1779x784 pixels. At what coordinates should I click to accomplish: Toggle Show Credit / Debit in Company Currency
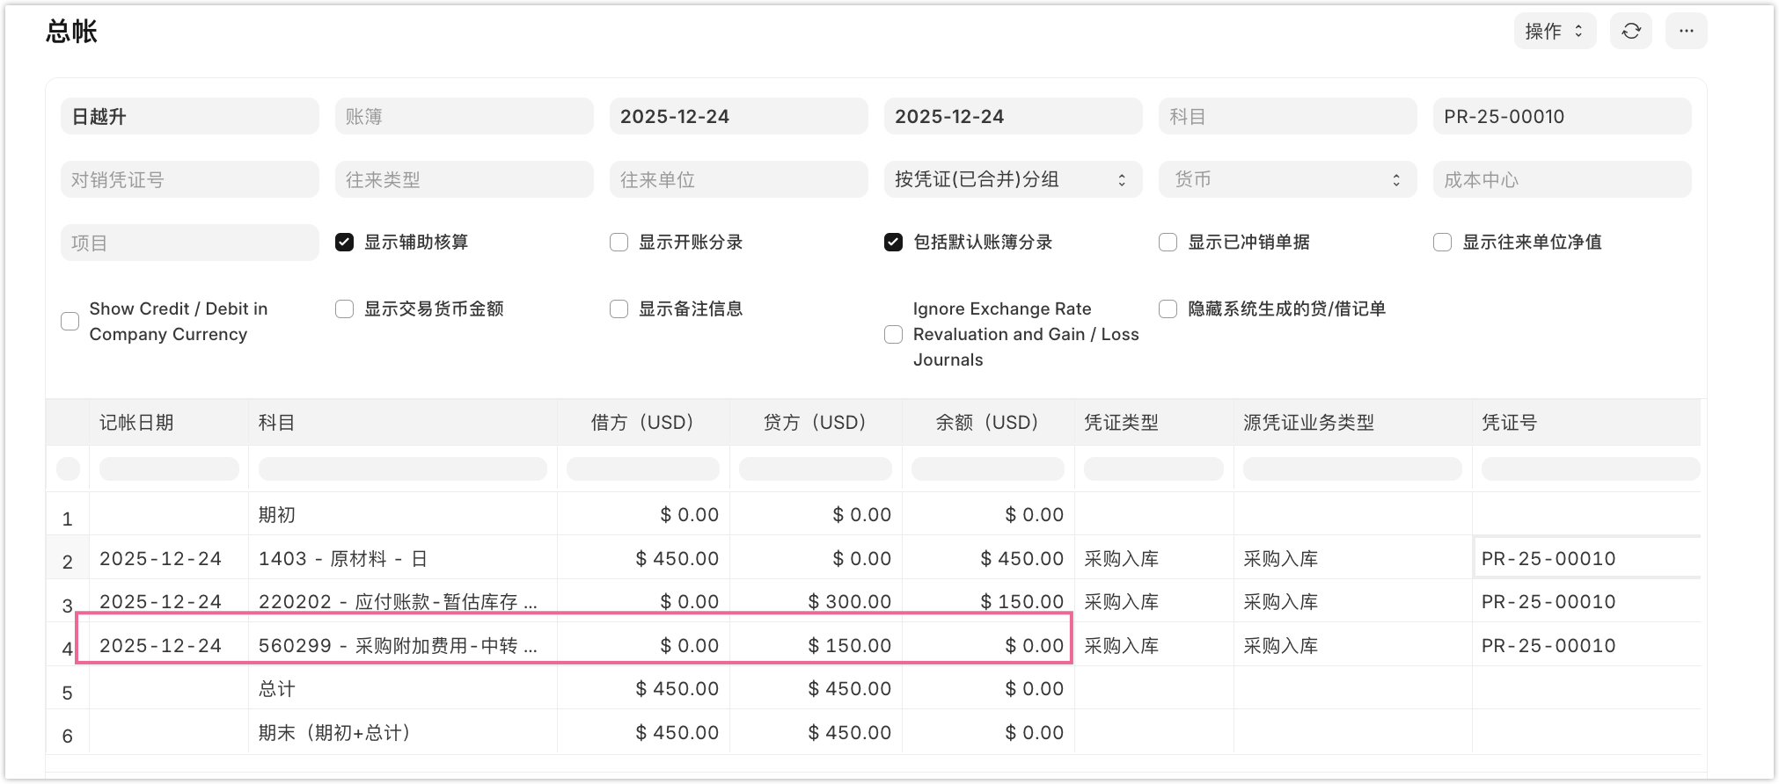[x=70, y=322]
